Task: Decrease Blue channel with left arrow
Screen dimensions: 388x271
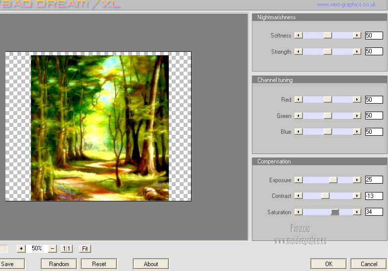Action: [x=298, y=131]
